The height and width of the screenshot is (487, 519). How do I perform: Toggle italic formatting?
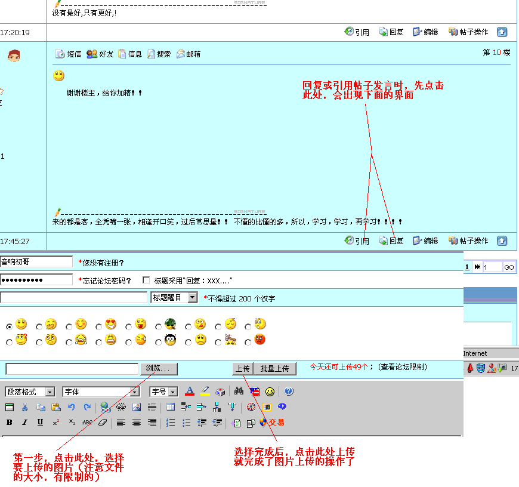(25, 423)
